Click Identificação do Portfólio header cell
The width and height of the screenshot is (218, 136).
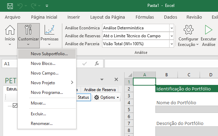click(x=187, y=89)
